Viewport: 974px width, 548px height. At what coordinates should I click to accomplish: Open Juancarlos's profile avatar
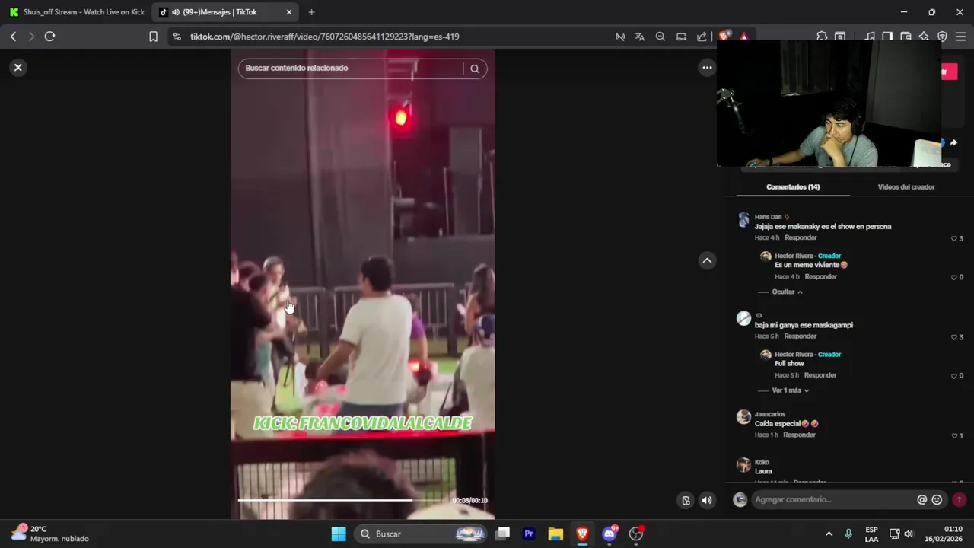coord(743,417)
